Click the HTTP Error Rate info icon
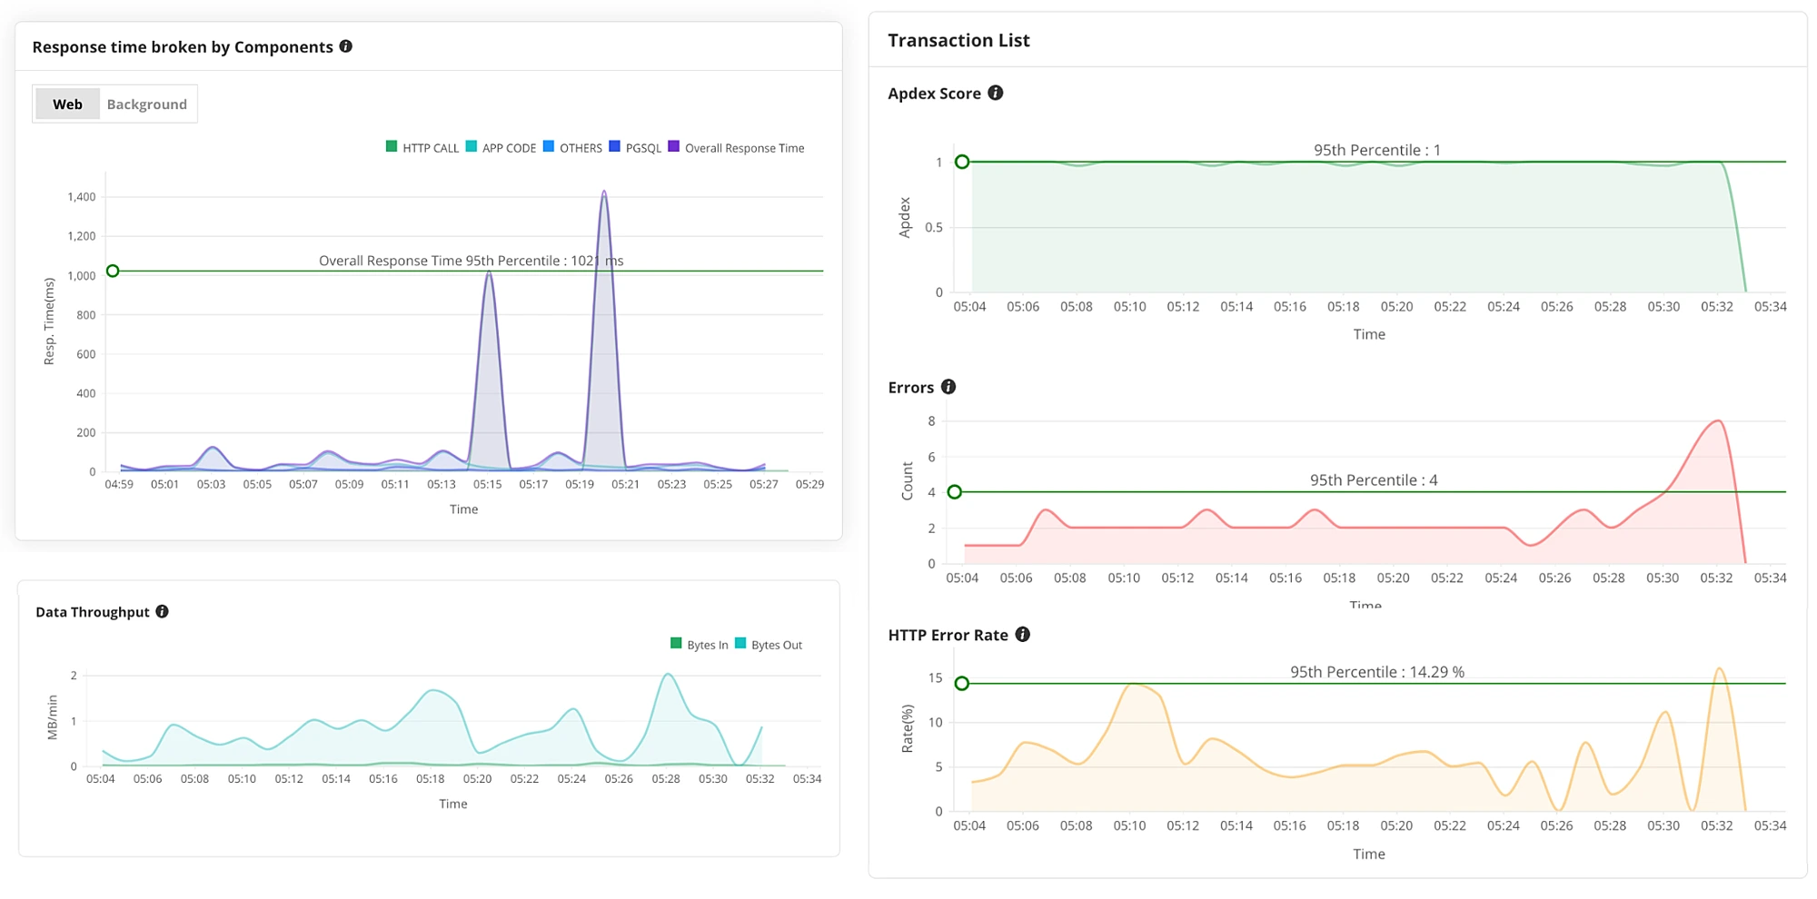 tap(1022, 635)
